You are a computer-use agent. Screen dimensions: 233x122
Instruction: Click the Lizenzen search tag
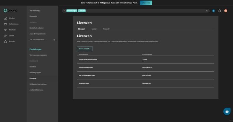82,11
